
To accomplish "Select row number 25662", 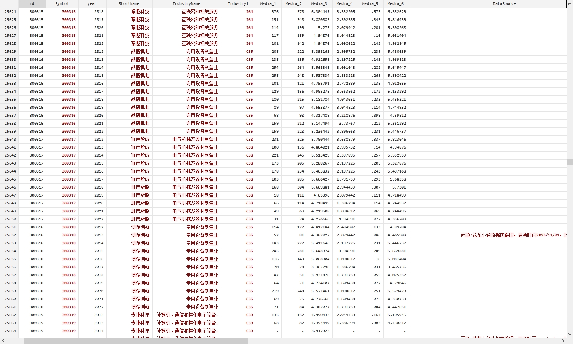I will [x=10, y=315].
